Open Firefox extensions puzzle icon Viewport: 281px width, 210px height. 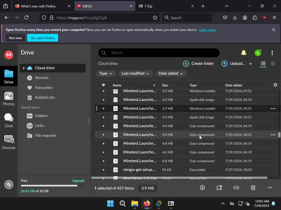click(255, 17)
